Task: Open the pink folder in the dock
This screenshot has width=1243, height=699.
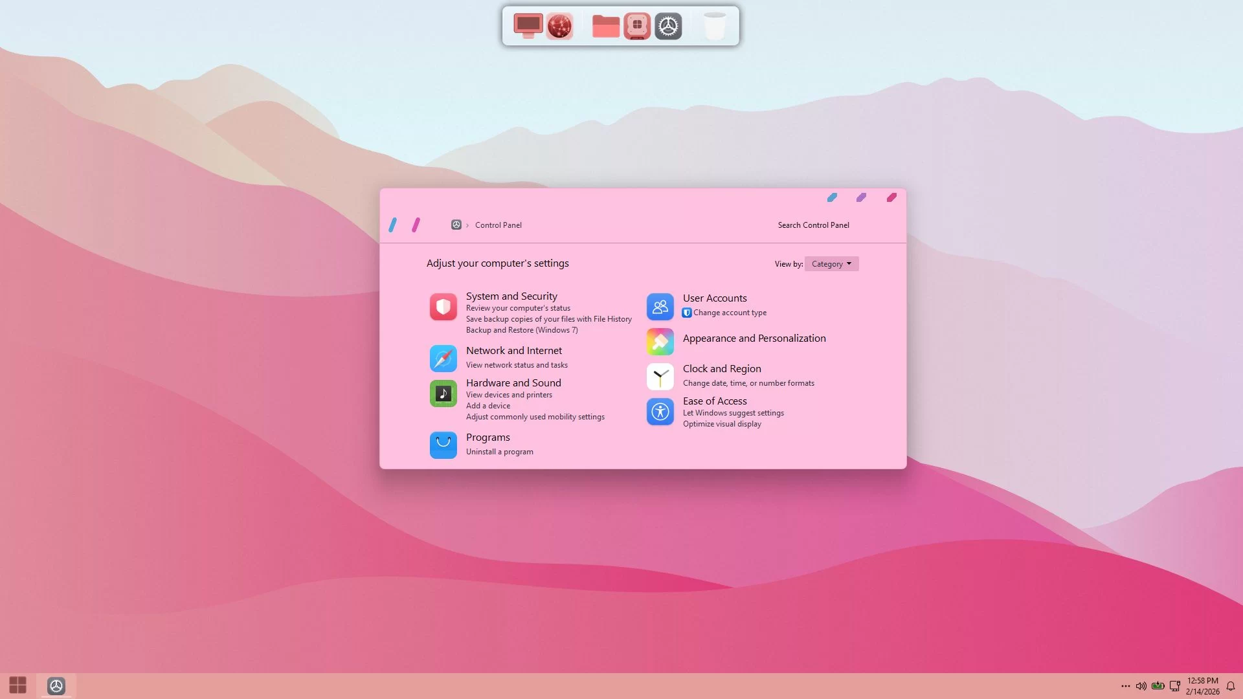Action: click(x=605, y=27)
